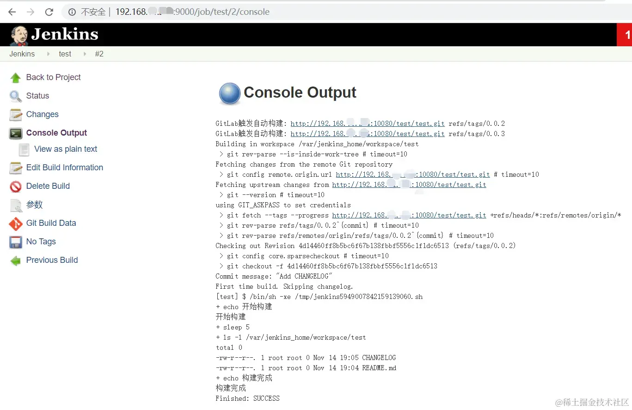Go to Jenkins breadcrumb root
Viewport: 632px width, 410px height.
point(22,54)
